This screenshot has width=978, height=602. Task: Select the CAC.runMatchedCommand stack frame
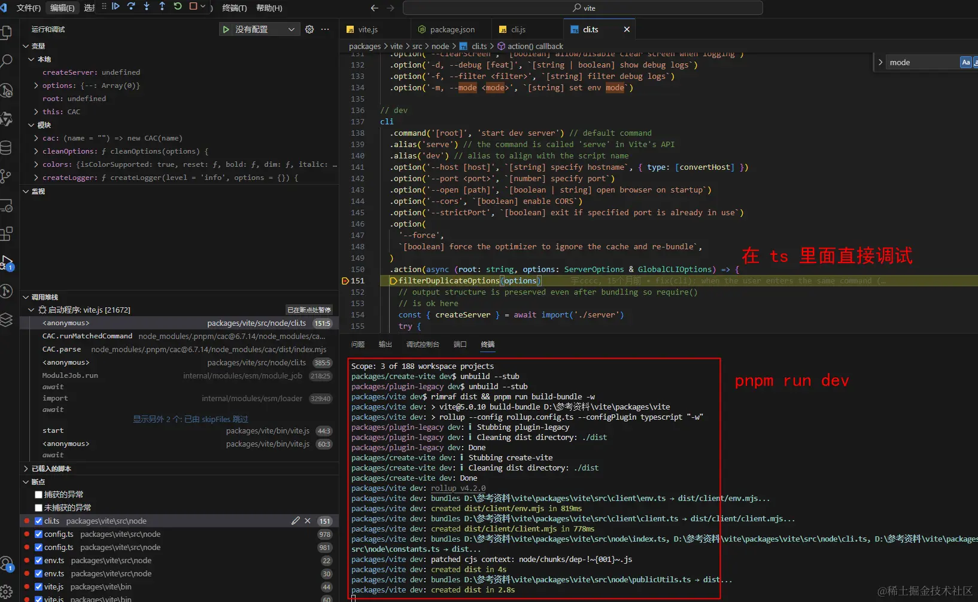(x=180, y=336)
